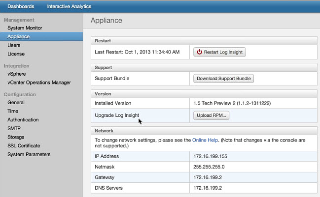Click the netmask value 255.255.255.0
This screenshot has height=197, width=320.
209,167
